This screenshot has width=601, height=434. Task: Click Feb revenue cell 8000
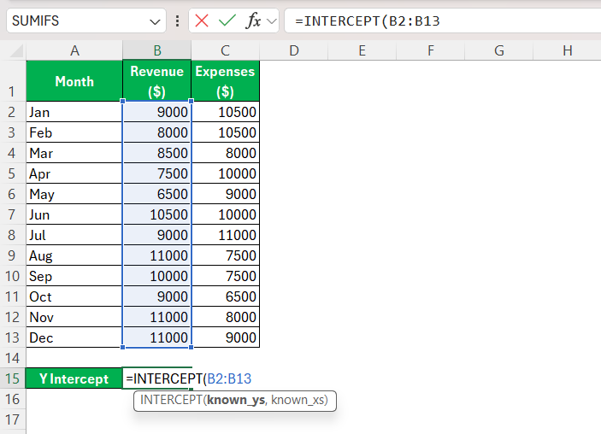tap(156, 132)
